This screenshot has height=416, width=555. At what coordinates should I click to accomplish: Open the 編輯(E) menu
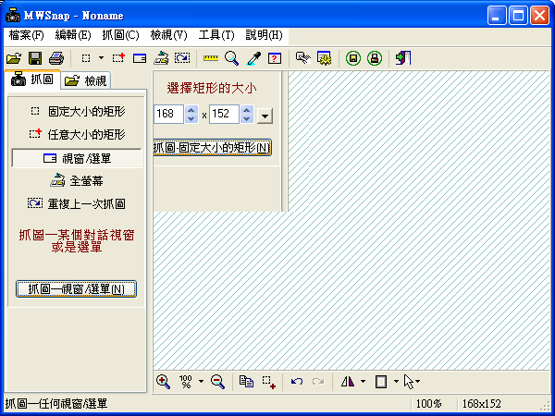73,35
